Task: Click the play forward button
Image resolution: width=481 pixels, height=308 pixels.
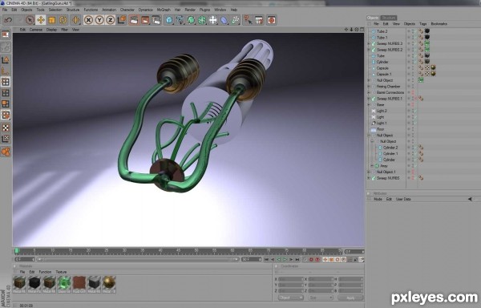Action: click(x=285, y=260)
